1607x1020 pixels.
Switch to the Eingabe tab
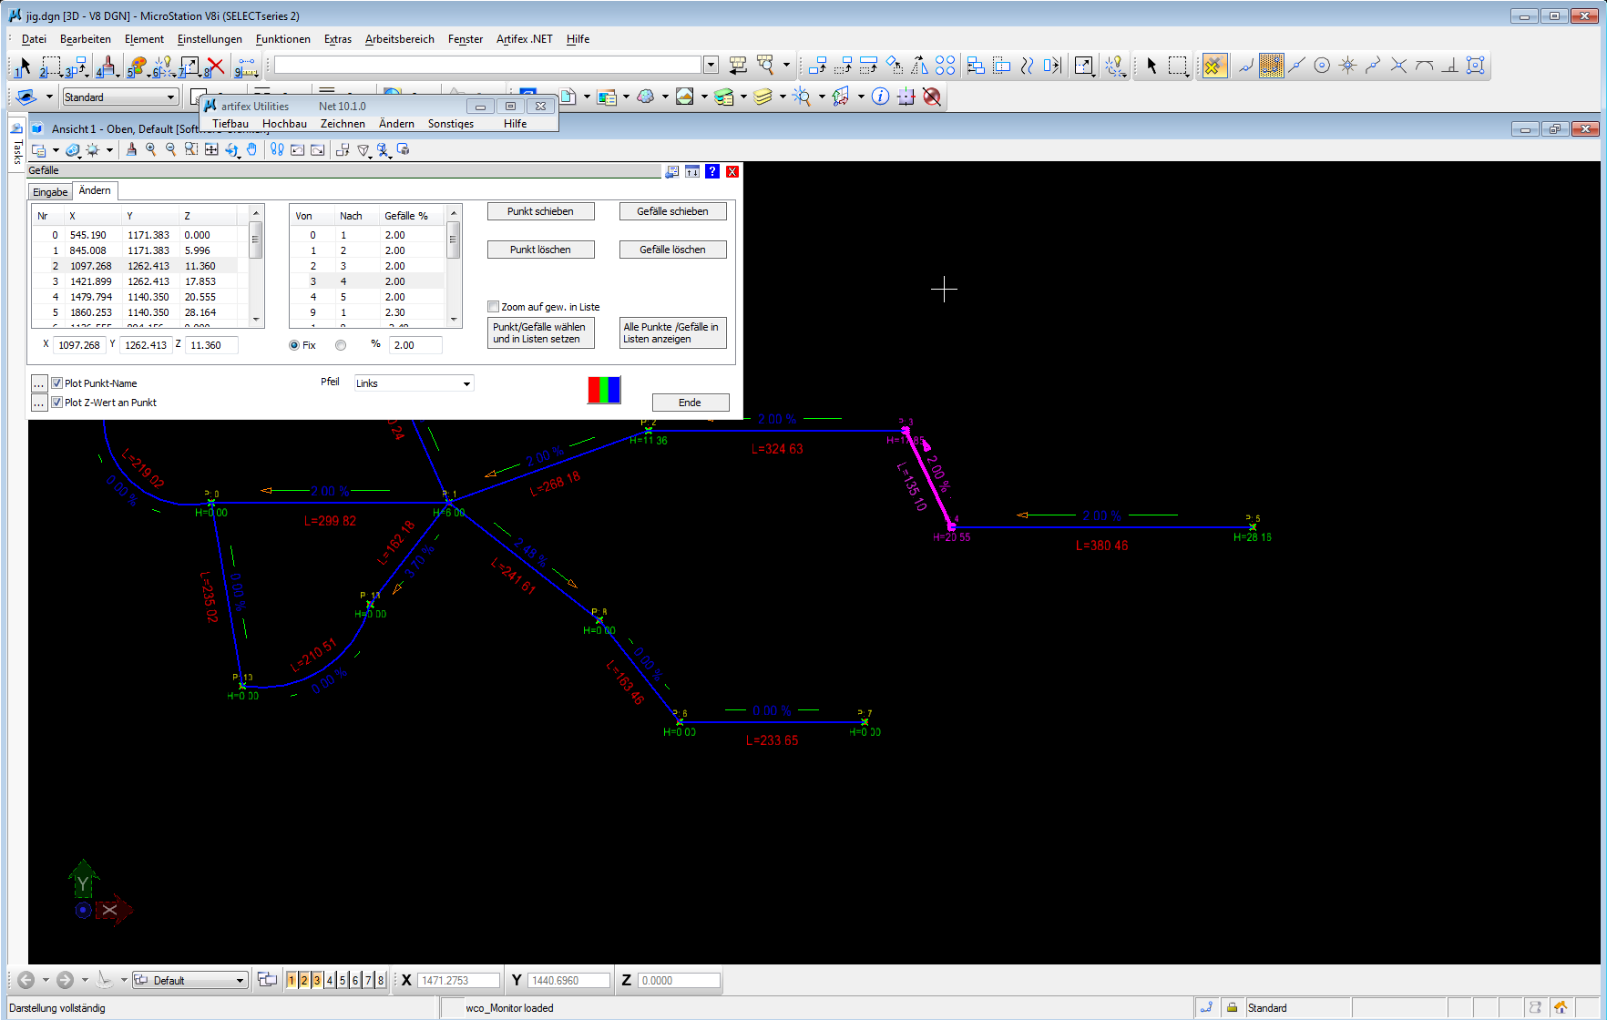click(50, 192)
